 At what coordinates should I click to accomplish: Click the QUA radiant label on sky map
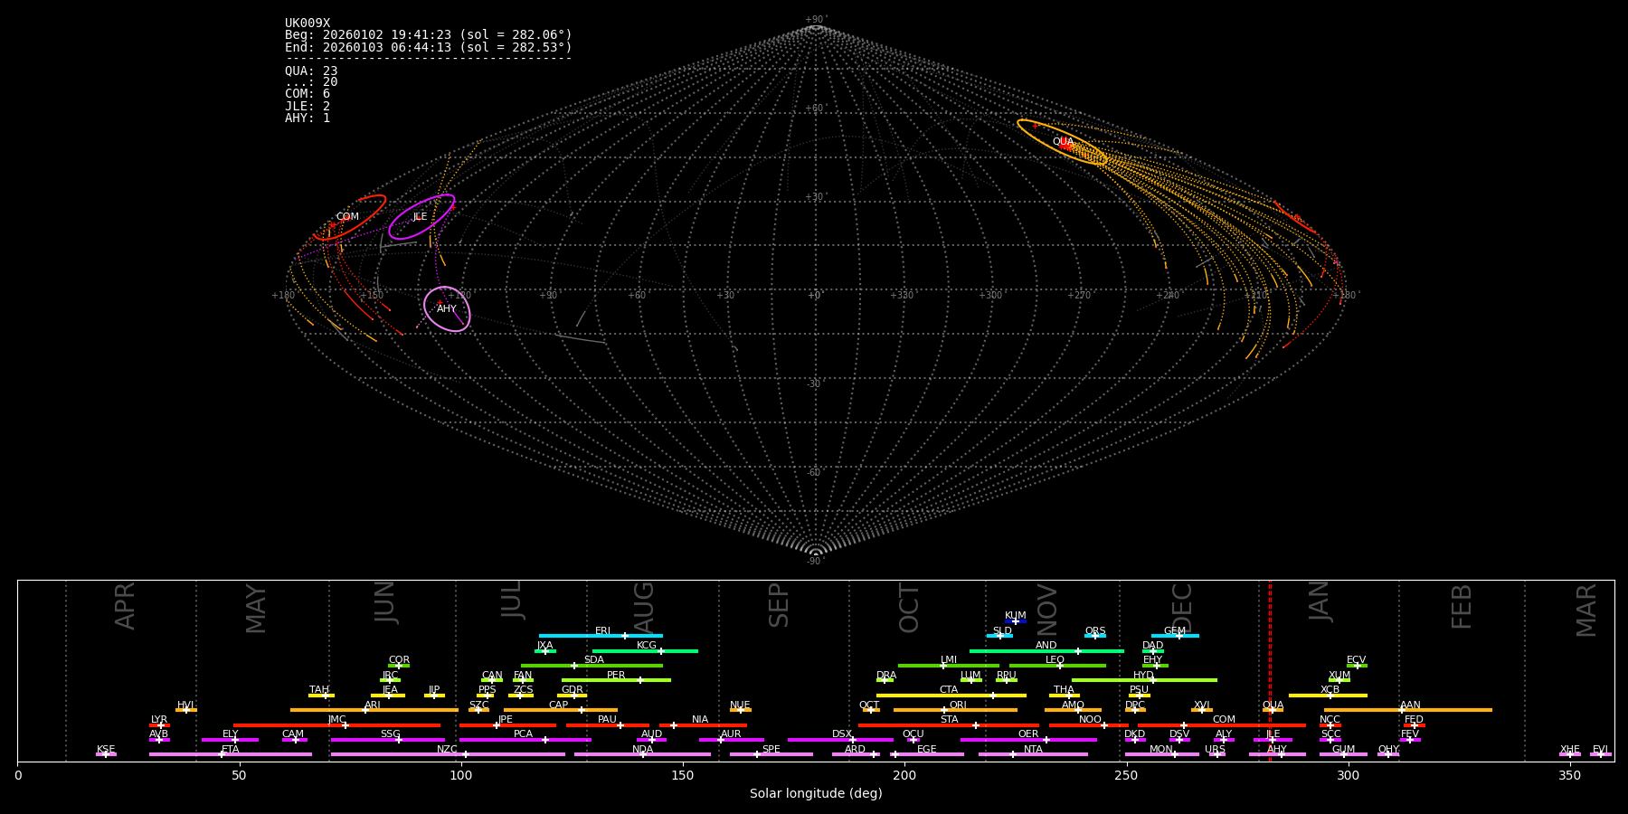coord(1063,142)
